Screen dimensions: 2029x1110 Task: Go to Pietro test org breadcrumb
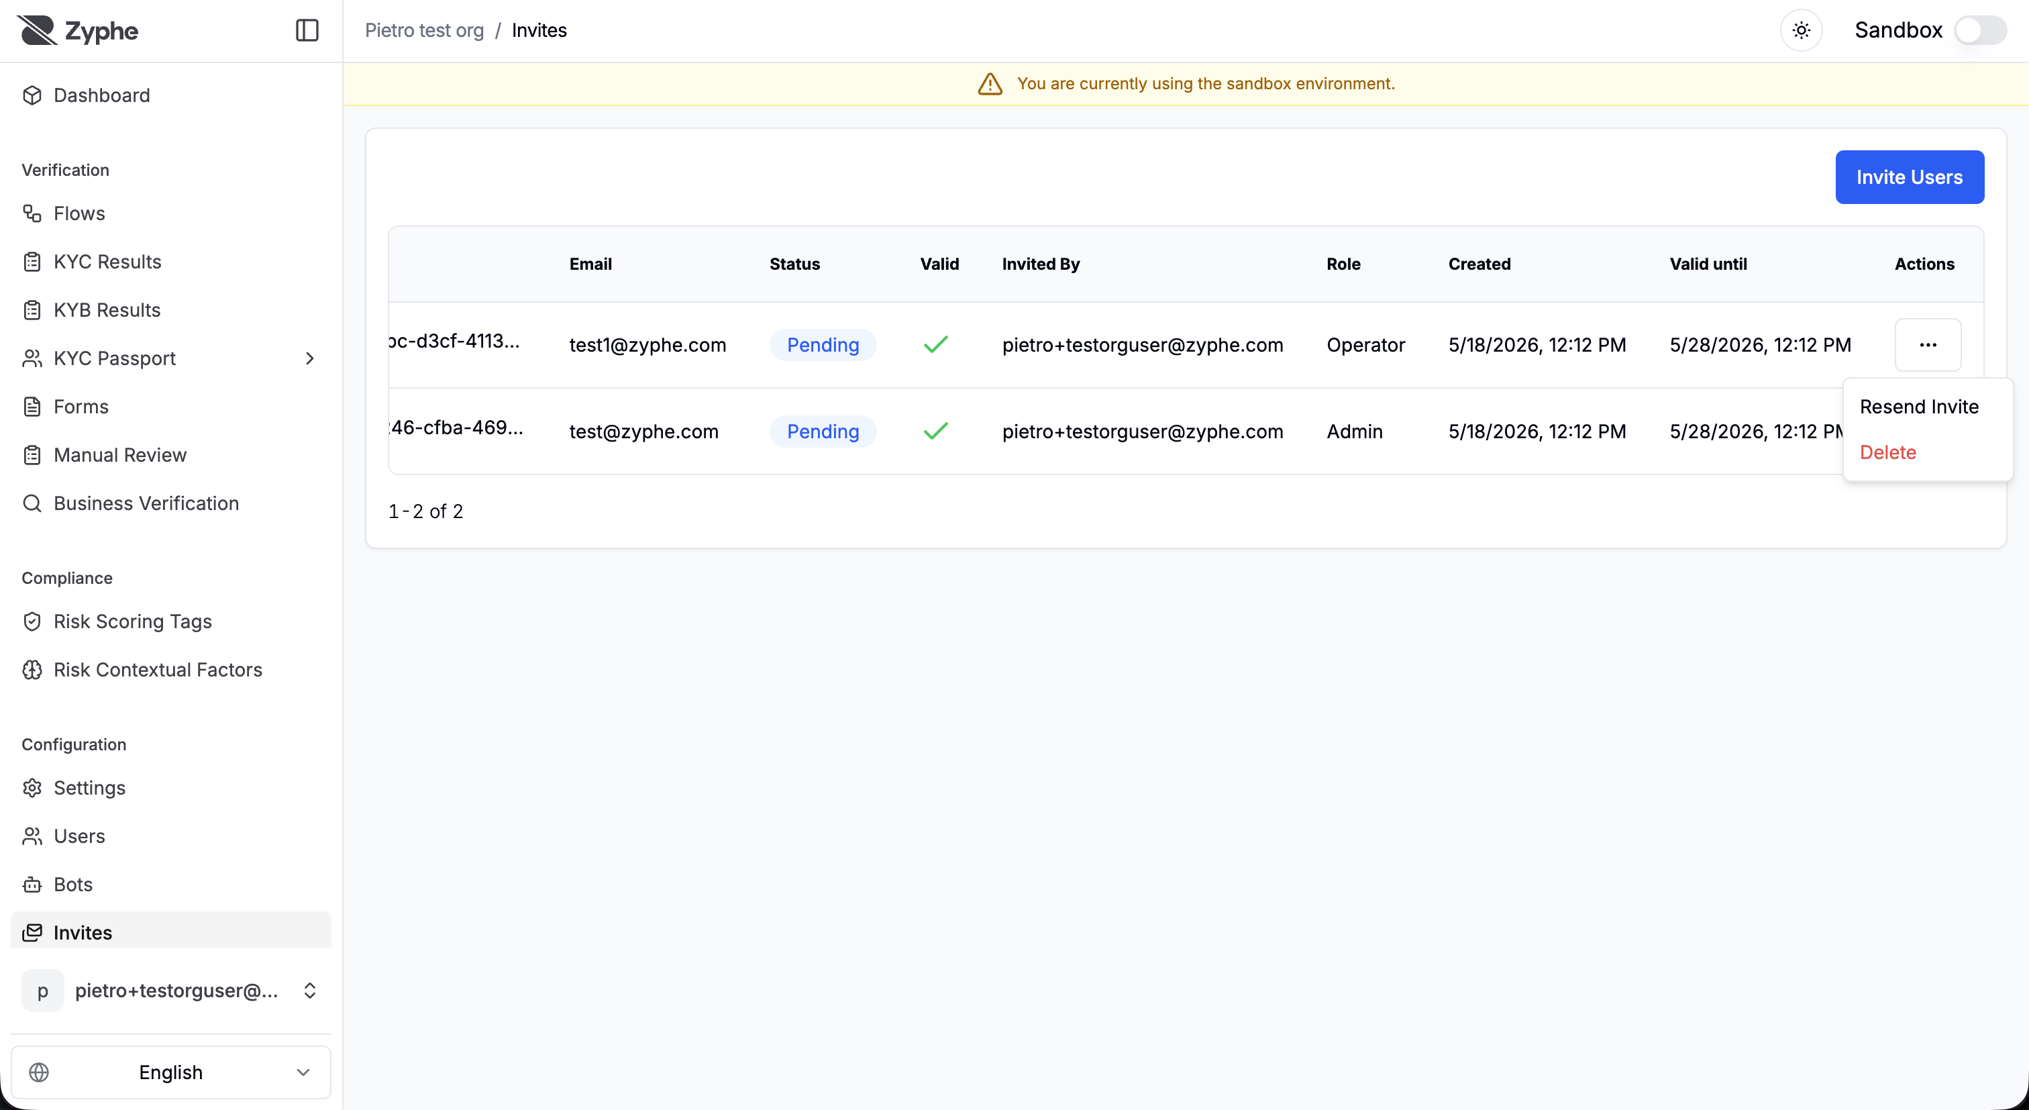[x=425, y=31]
